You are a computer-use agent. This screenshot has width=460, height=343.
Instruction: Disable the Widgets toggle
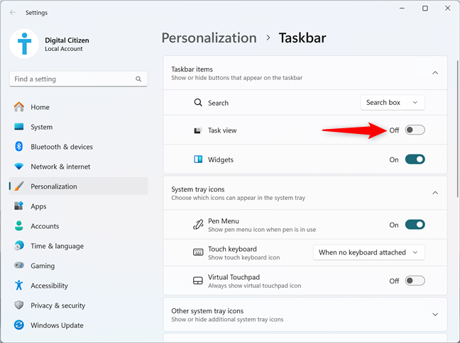(415, 159)
